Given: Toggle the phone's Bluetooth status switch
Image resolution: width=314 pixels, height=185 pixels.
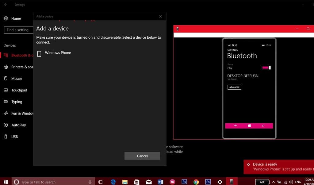Looking at the screenshot, I should (266, 67).
